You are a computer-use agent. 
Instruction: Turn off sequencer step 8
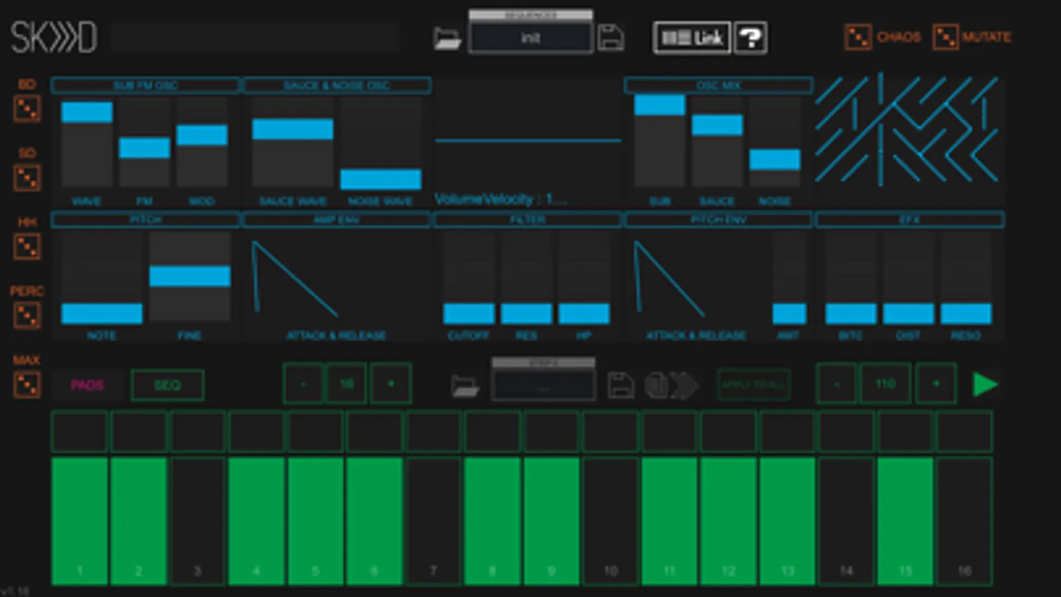492,521
